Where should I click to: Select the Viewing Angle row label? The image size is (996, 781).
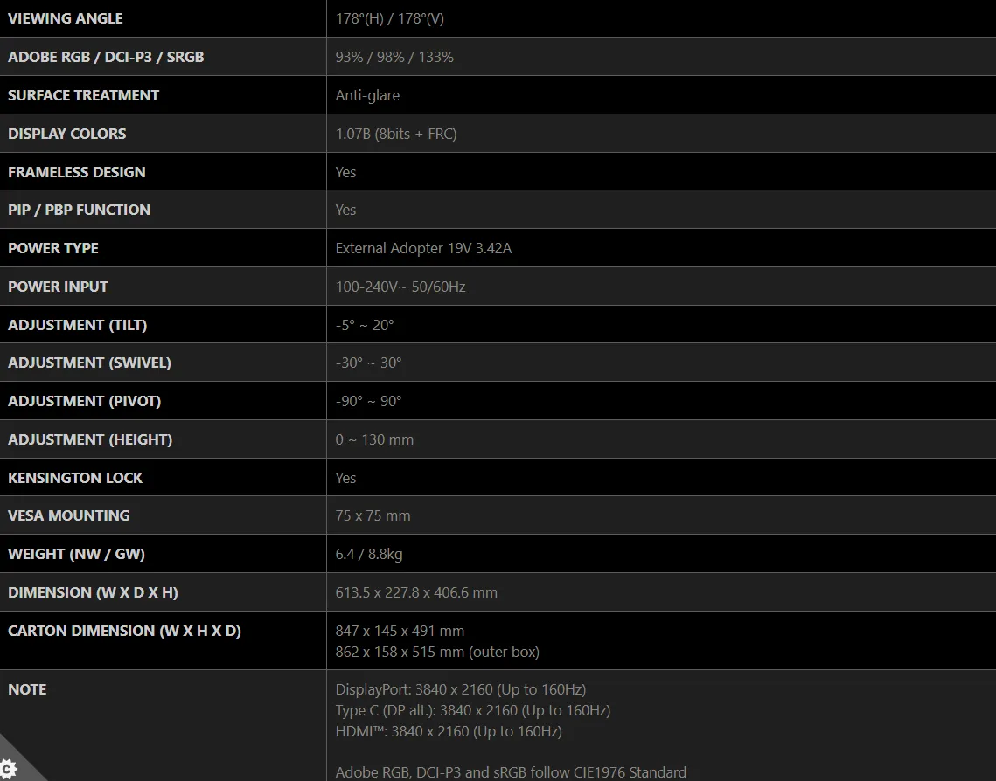(66, 18)
